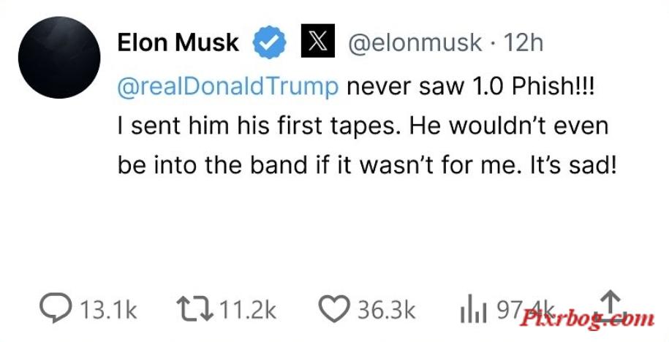Viewport: 669px width, 342px height.
Task: Click the 11.2k reposts count
Action: 247,310
